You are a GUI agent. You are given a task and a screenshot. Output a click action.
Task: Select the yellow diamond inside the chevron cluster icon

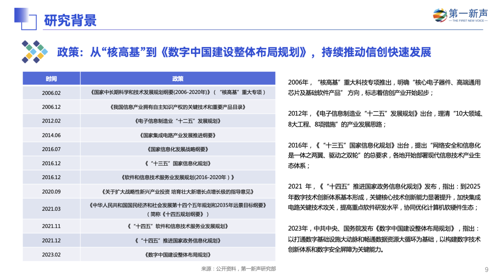pos(29,56)
